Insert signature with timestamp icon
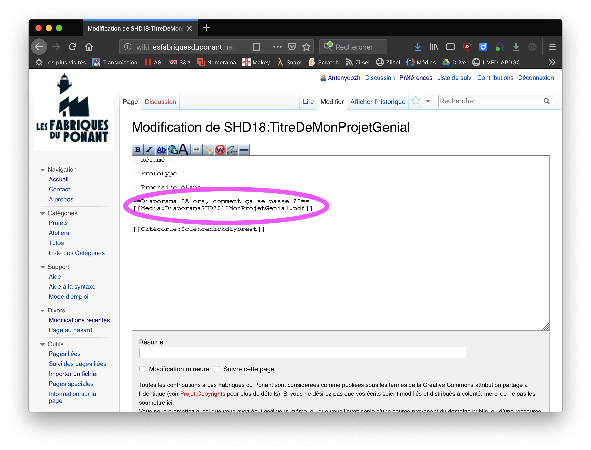591x450 pixels. coord(232,150)
